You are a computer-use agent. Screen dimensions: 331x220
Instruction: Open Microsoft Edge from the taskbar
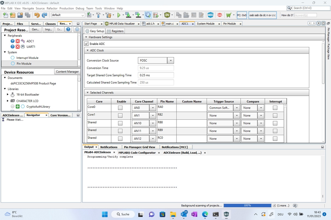[205, 214]
